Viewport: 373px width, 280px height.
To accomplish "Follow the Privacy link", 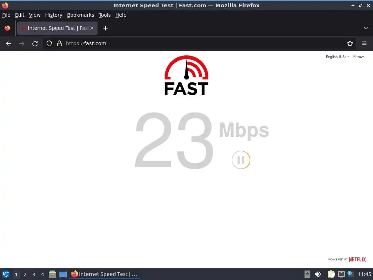I will (358, 57).
